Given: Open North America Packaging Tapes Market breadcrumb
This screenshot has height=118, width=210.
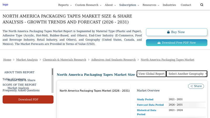Looking at the screenshot, I should (x=167, y=60).
